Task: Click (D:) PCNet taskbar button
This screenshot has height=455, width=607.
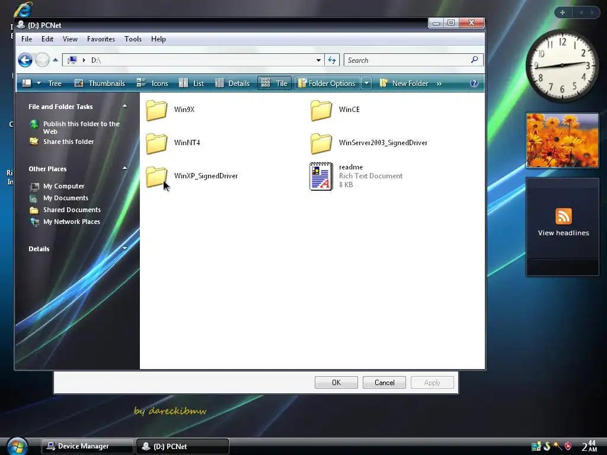Action: [x=183, y=446]
